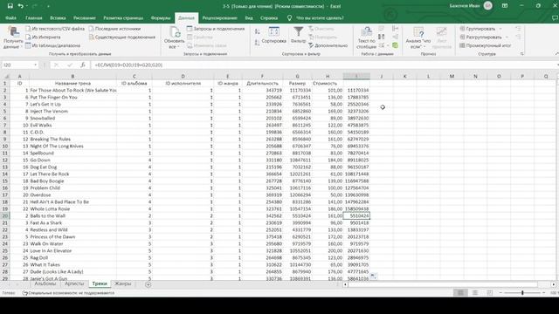Open Анализ "что если" menu
This screenshot has height=314, width=559.
point(418,38)
